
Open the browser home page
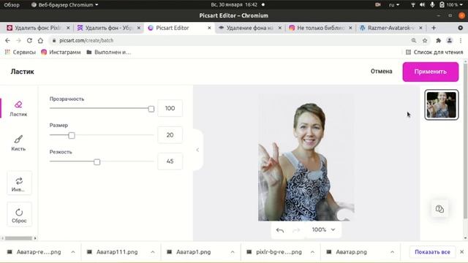coord(40,40)
